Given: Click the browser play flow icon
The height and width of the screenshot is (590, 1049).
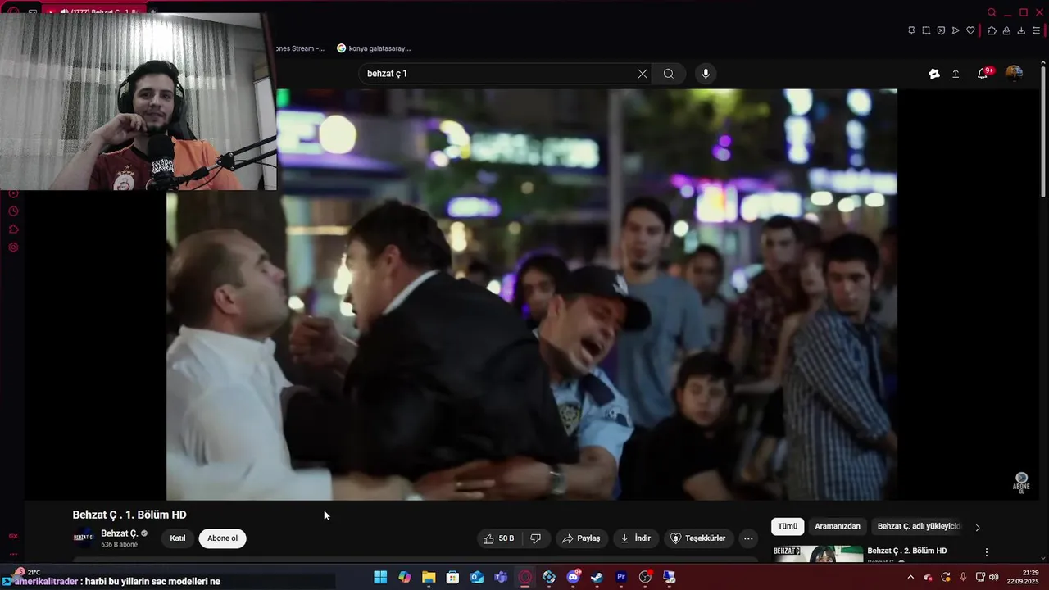Looking at the screenshot, I should point(956,30).
